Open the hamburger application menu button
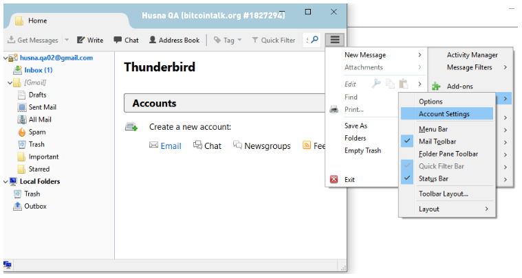 click(x=334, y=40)
